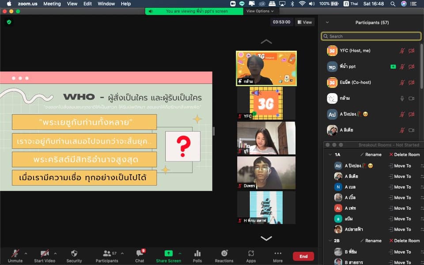Click the red End meeting button
This screenshot has width=424, height=265.
(x=303, y=256)
